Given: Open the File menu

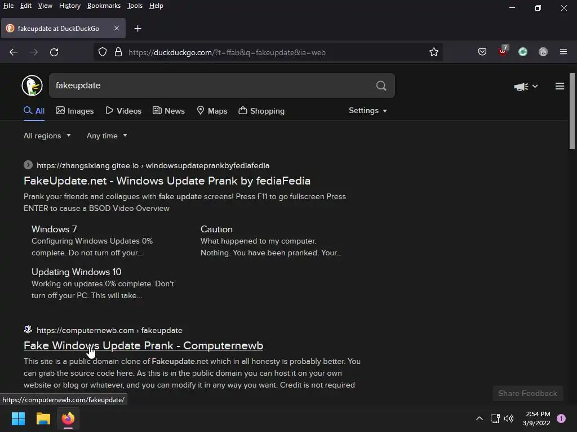Looking at the screenshot, I should [x=8, y=6].
